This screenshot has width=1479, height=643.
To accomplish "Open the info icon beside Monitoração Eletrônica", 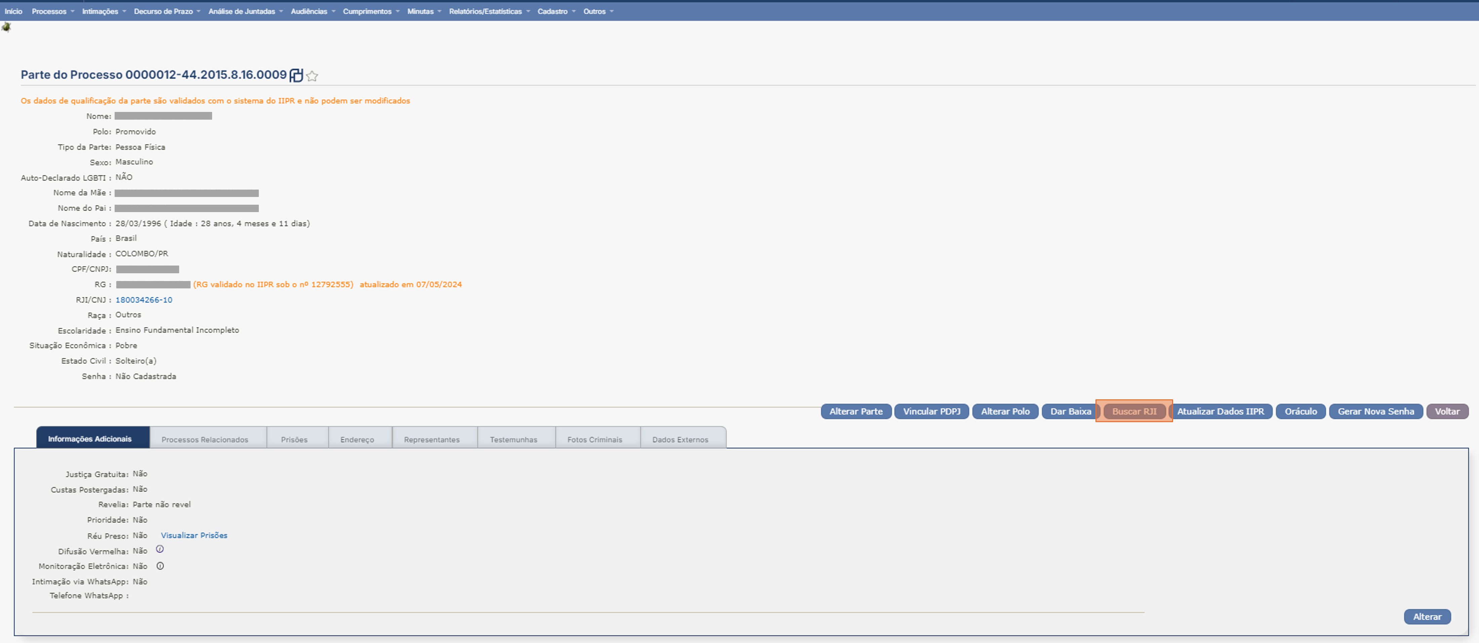I will [160, 566].
